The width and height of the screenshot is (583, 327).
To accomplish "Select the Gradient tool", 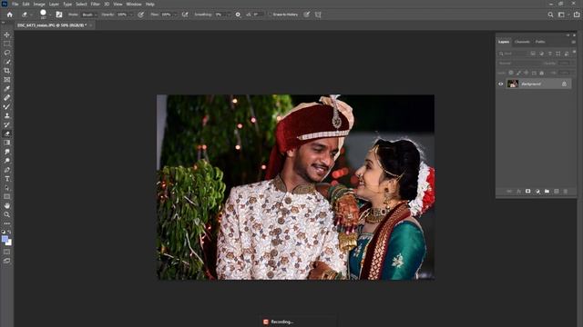I will click(6, 143).
